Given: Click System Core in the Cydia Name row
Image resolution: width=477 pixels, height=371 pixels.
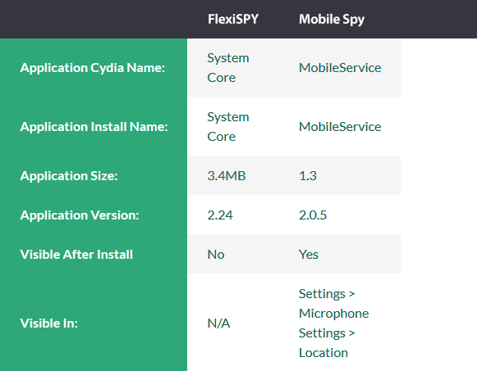Looking at the screenshot, I should pyautogui.click(x=228, y=68).
